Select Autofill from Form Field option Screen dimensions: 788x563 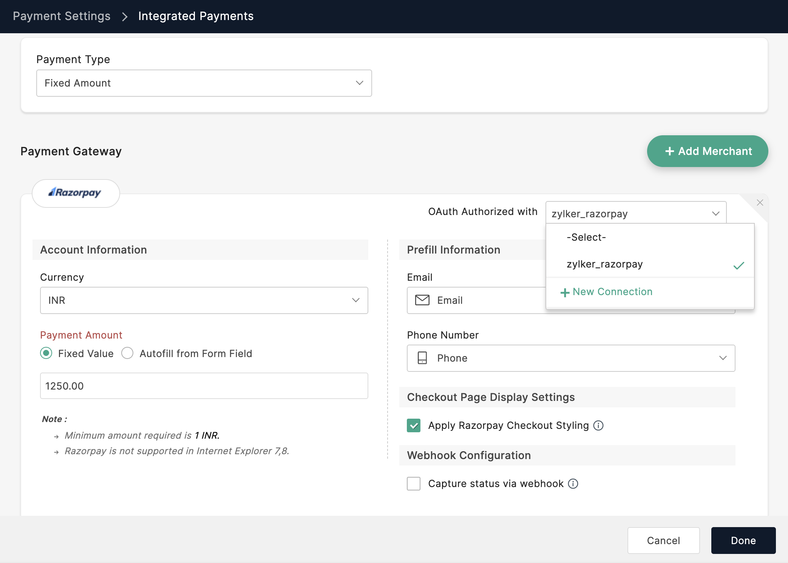click(128, 353)
